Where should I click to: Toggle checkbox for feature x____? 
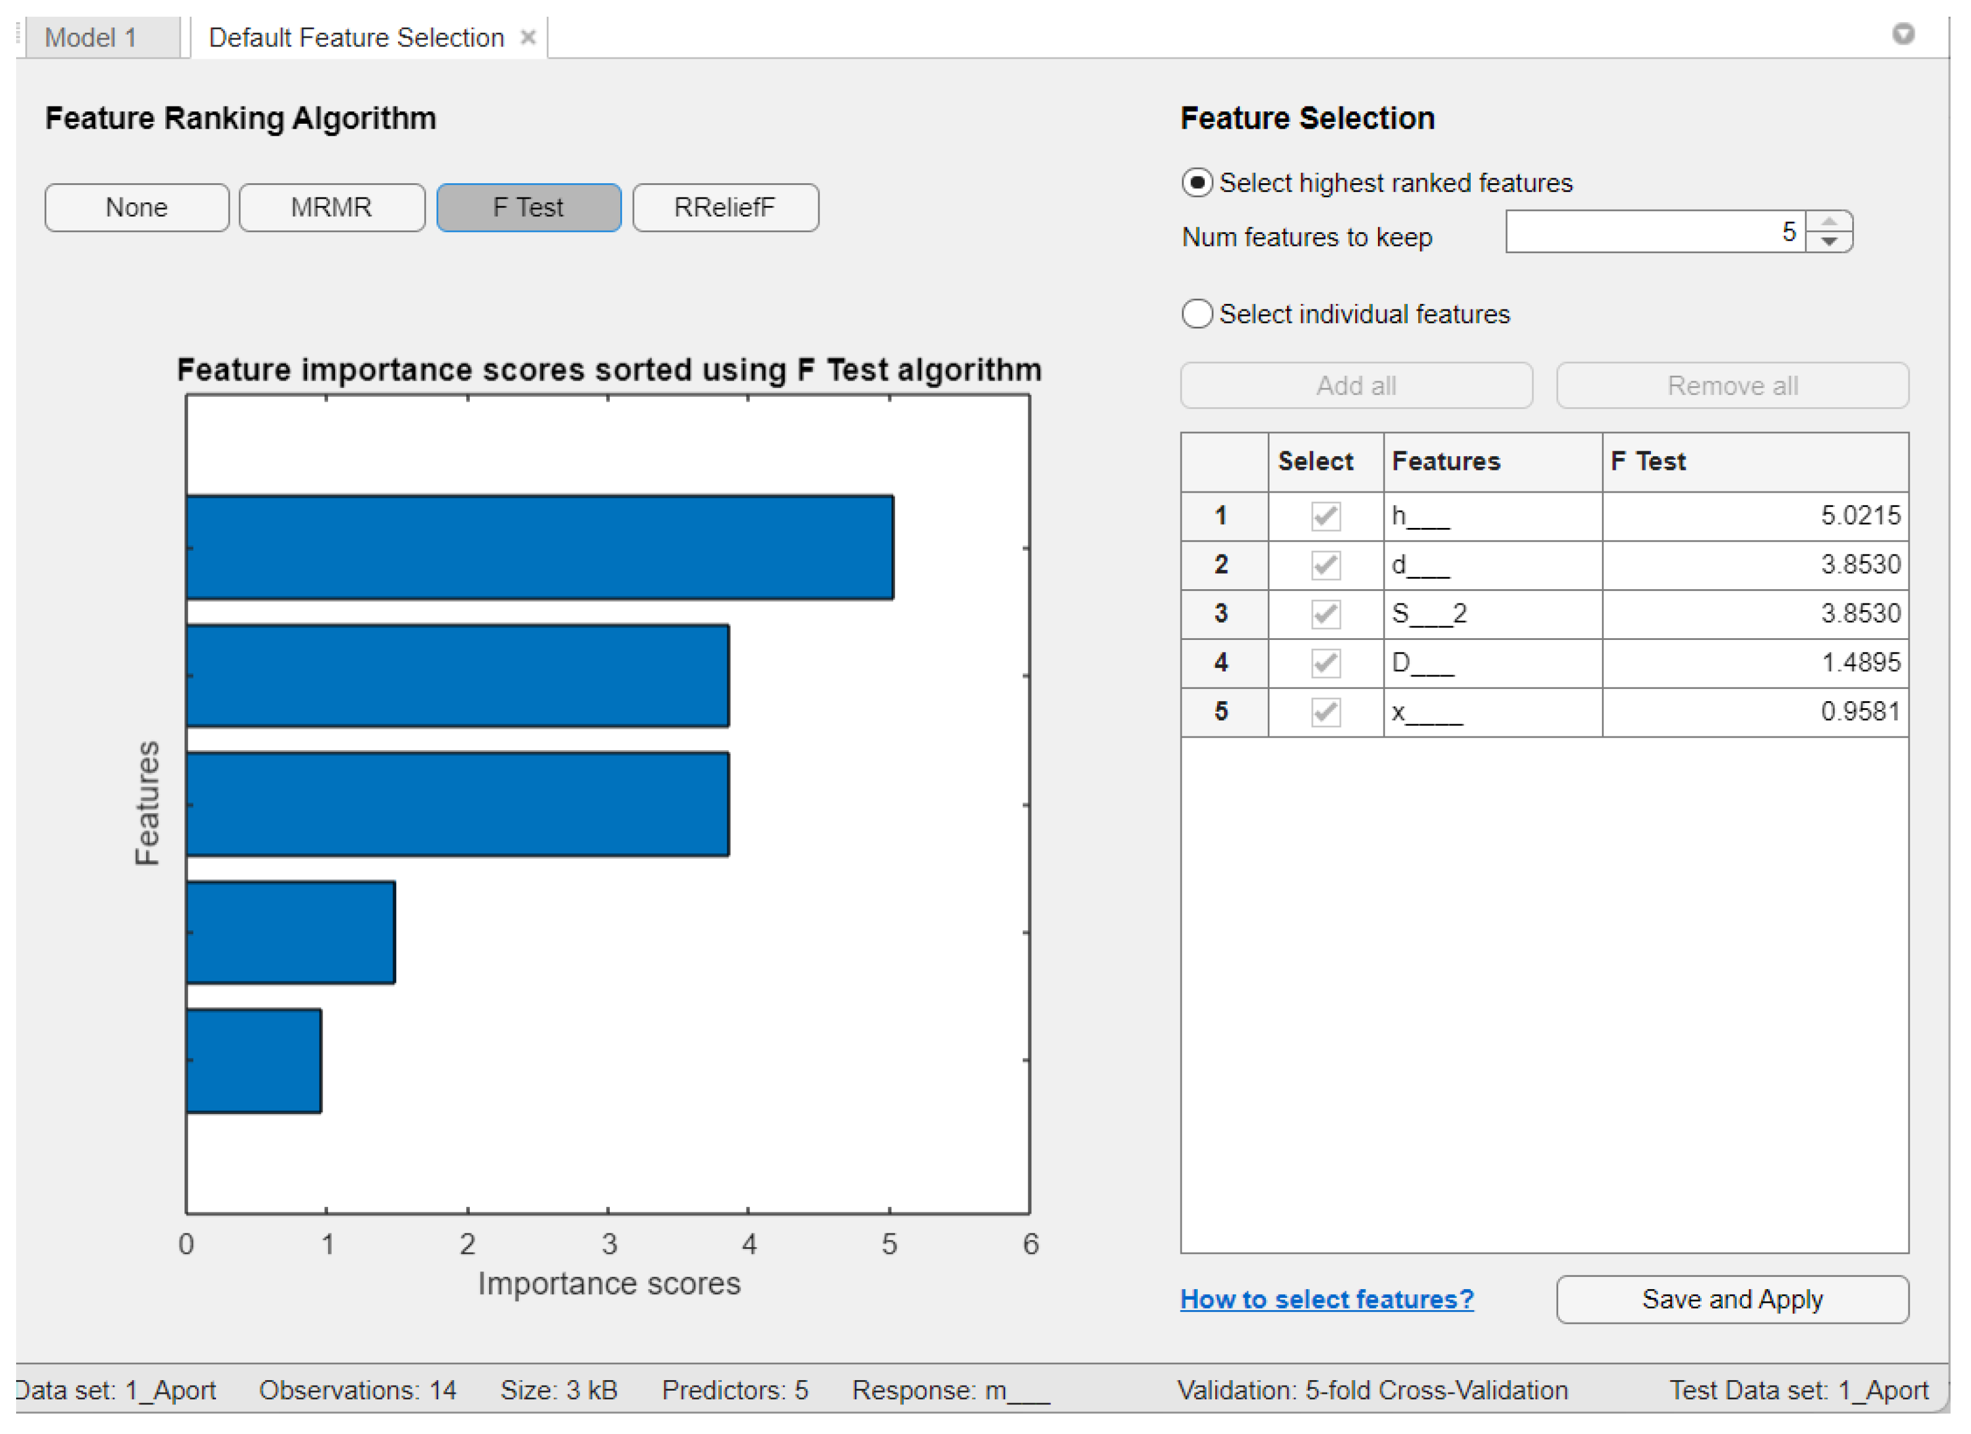[1325, 712]
